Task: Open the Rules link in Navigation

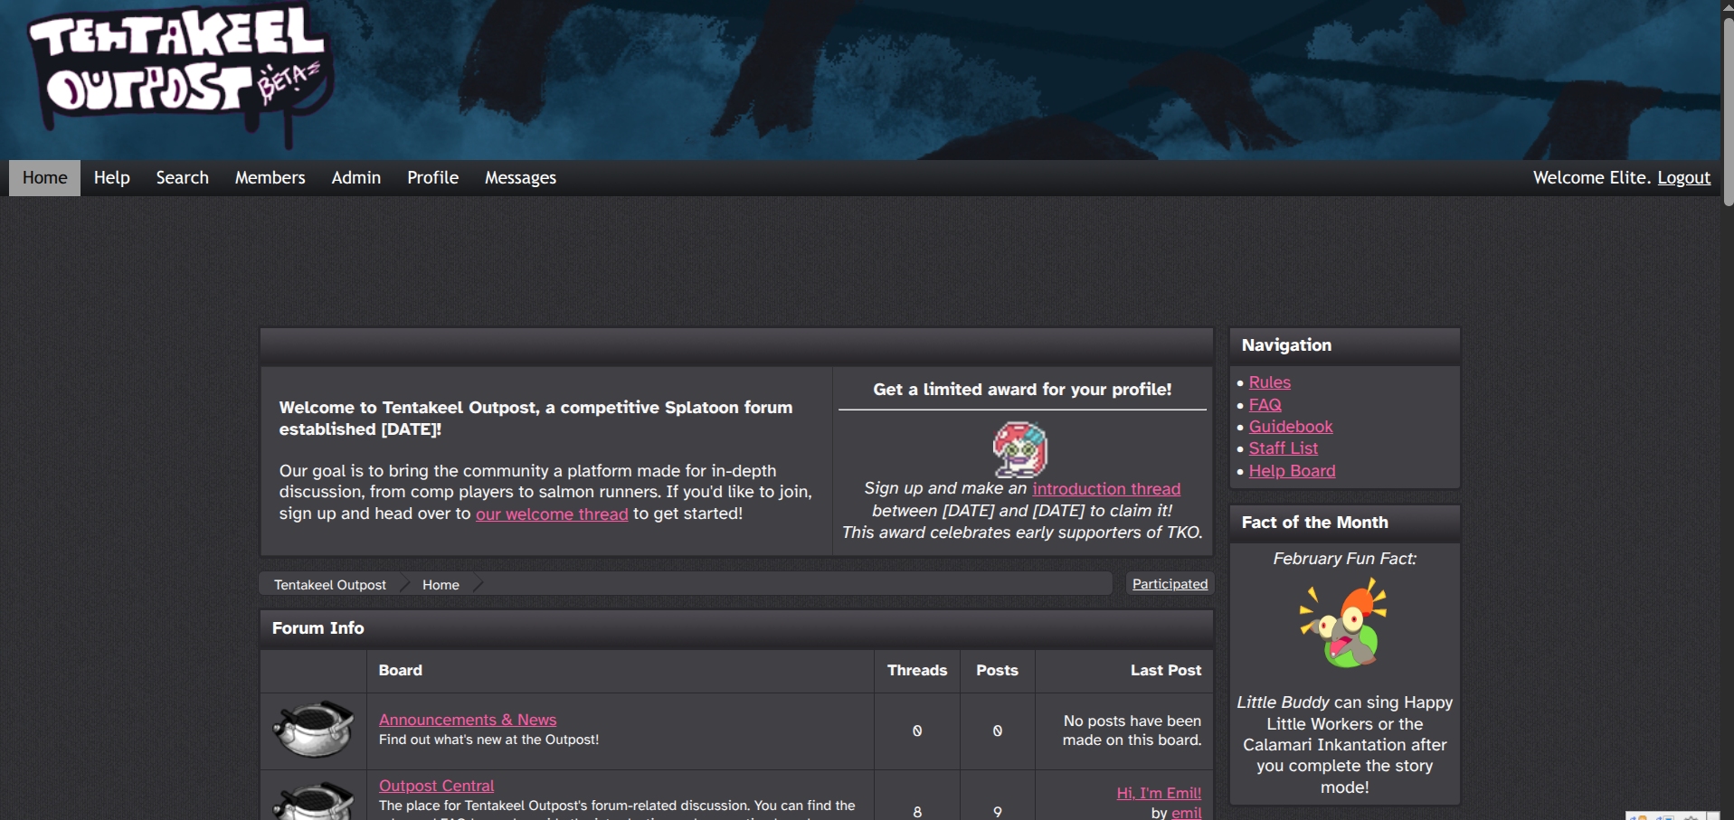Action: click(1269, 382)
